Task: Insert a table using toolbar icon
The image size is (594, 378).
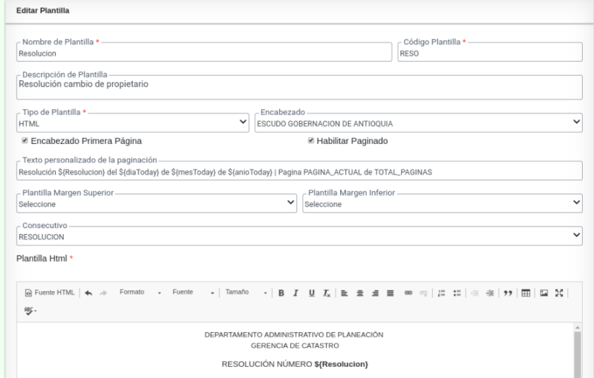Action: point(525,293)
